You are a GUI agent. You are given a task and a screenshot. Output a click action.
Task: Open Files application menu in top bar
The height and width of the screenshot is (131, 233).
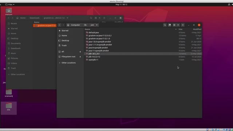point(10,4)
